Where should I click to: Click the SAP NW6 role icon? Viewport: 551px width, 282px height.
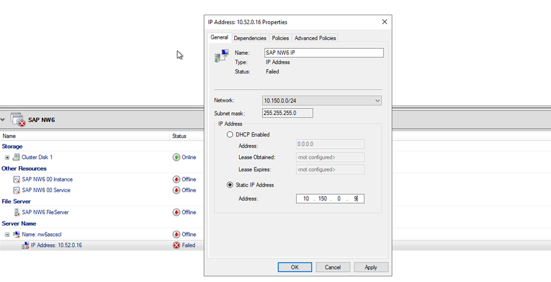click(18, 120)
